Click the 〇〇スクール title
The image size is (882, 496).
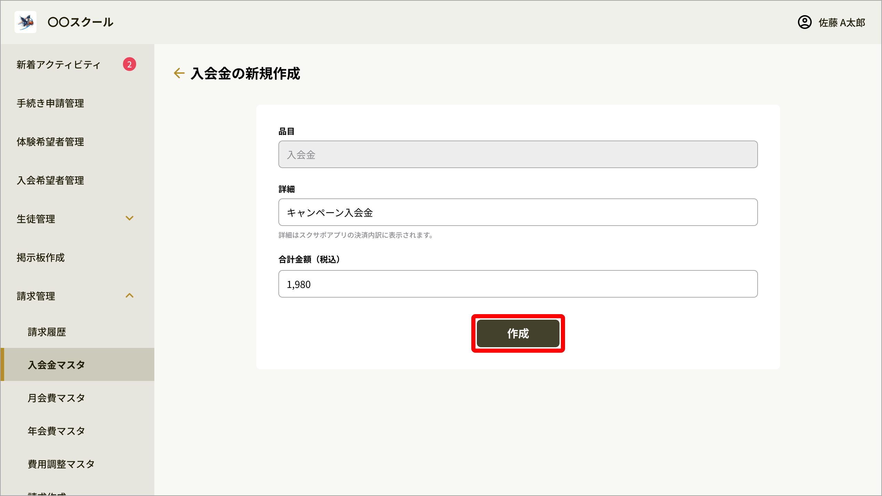click(81, 22)
